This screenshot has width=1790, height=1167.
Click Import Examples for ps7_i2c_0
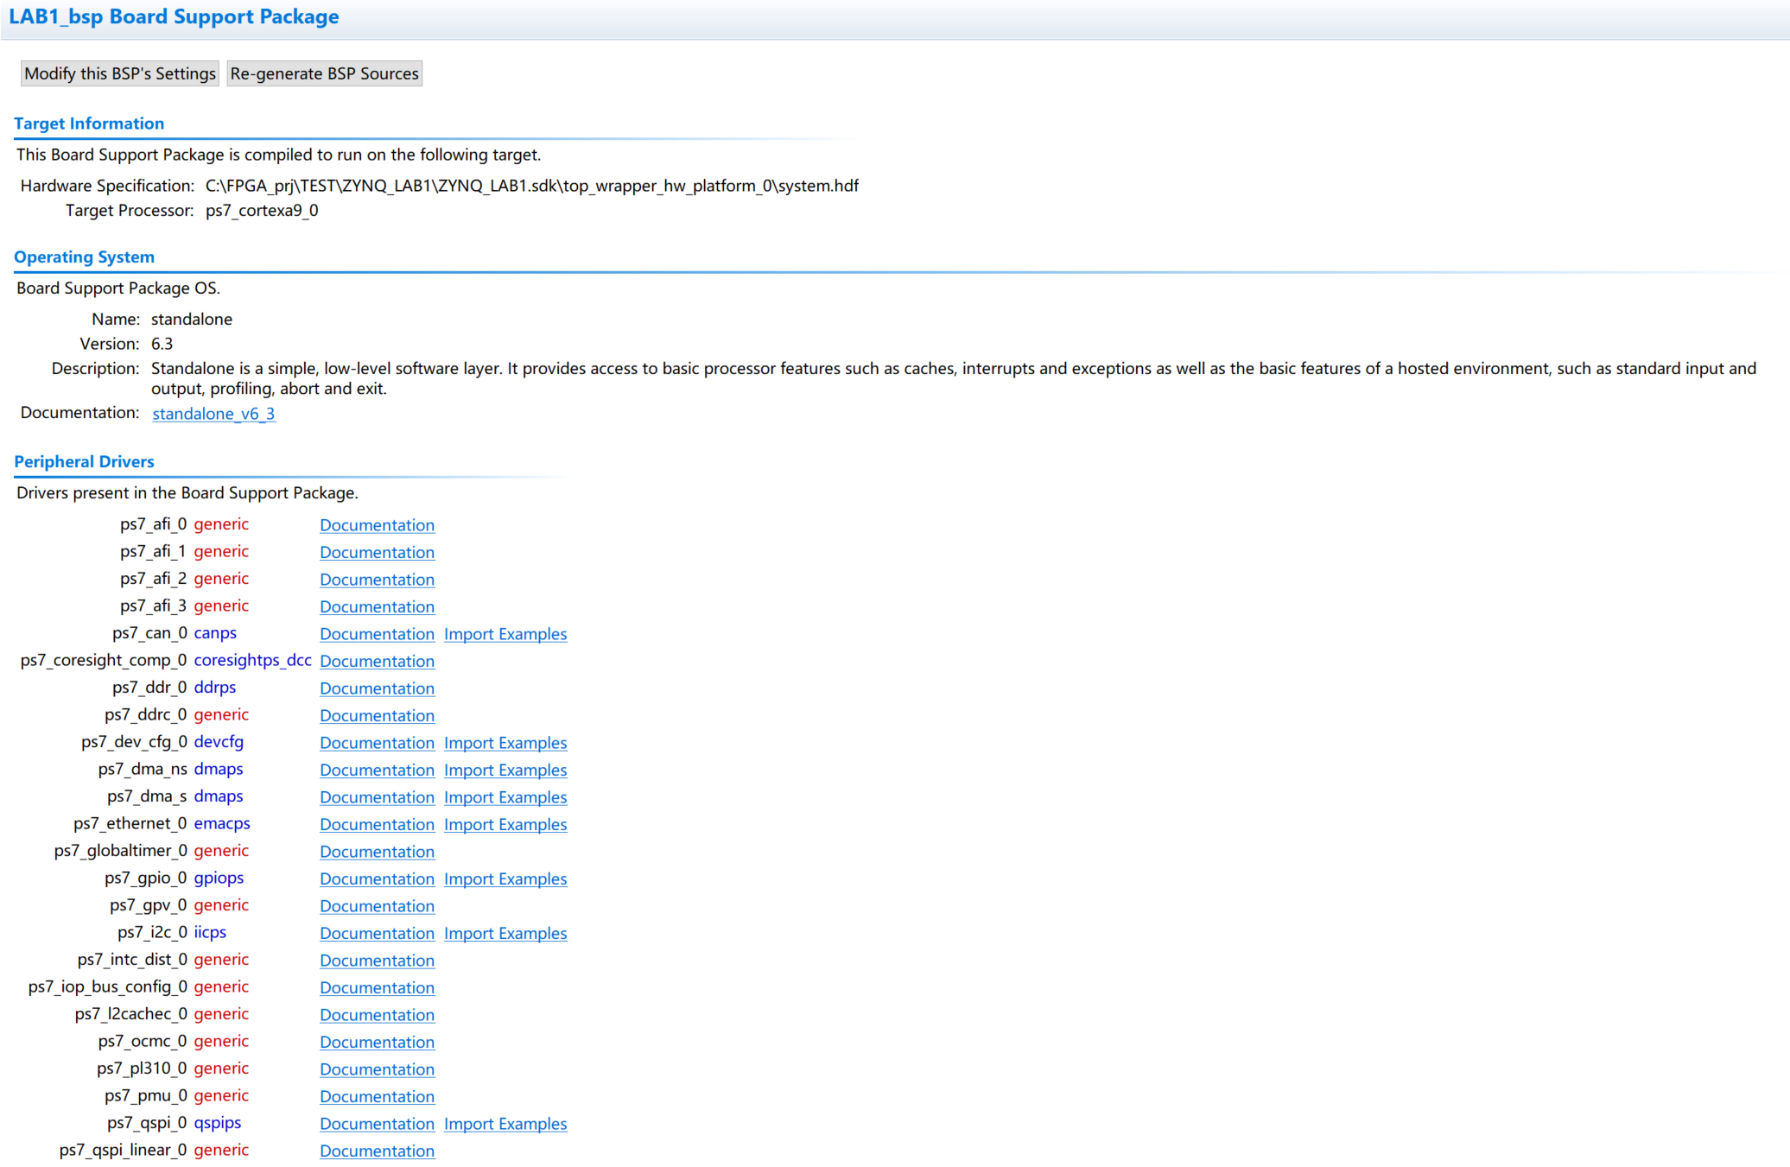(x=505, y=933)
